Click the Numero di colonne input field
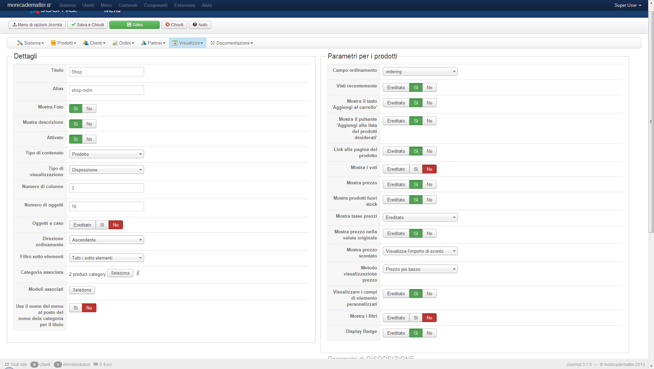 pos(106,188)
